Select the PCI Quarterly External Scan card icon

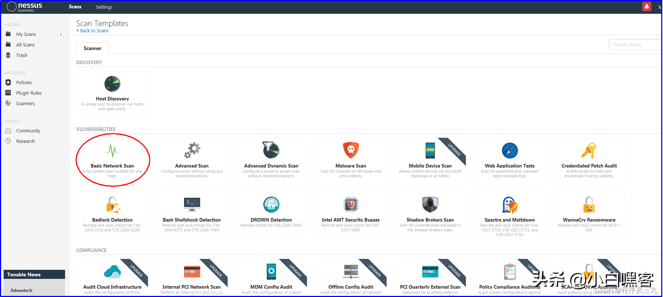(x=430, y=272)
